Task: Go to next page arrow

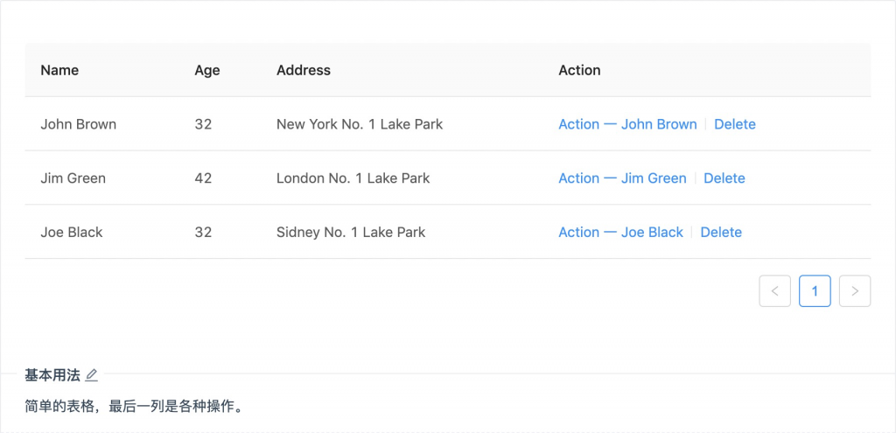Action: [855, 291]
